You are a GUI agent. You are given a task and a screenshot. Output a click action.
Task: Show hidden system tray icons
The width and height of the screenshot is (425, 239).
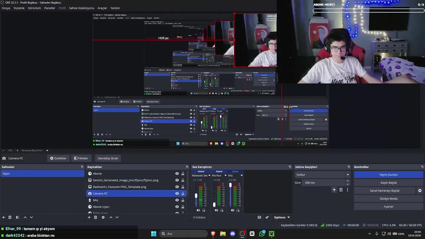pos(370,234)
